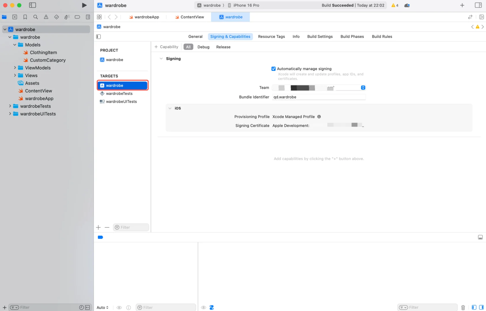Screen dimensions: 486x311
Task: Open the warnings indicator showing 4 issues
Action: (x=395, y=5)
